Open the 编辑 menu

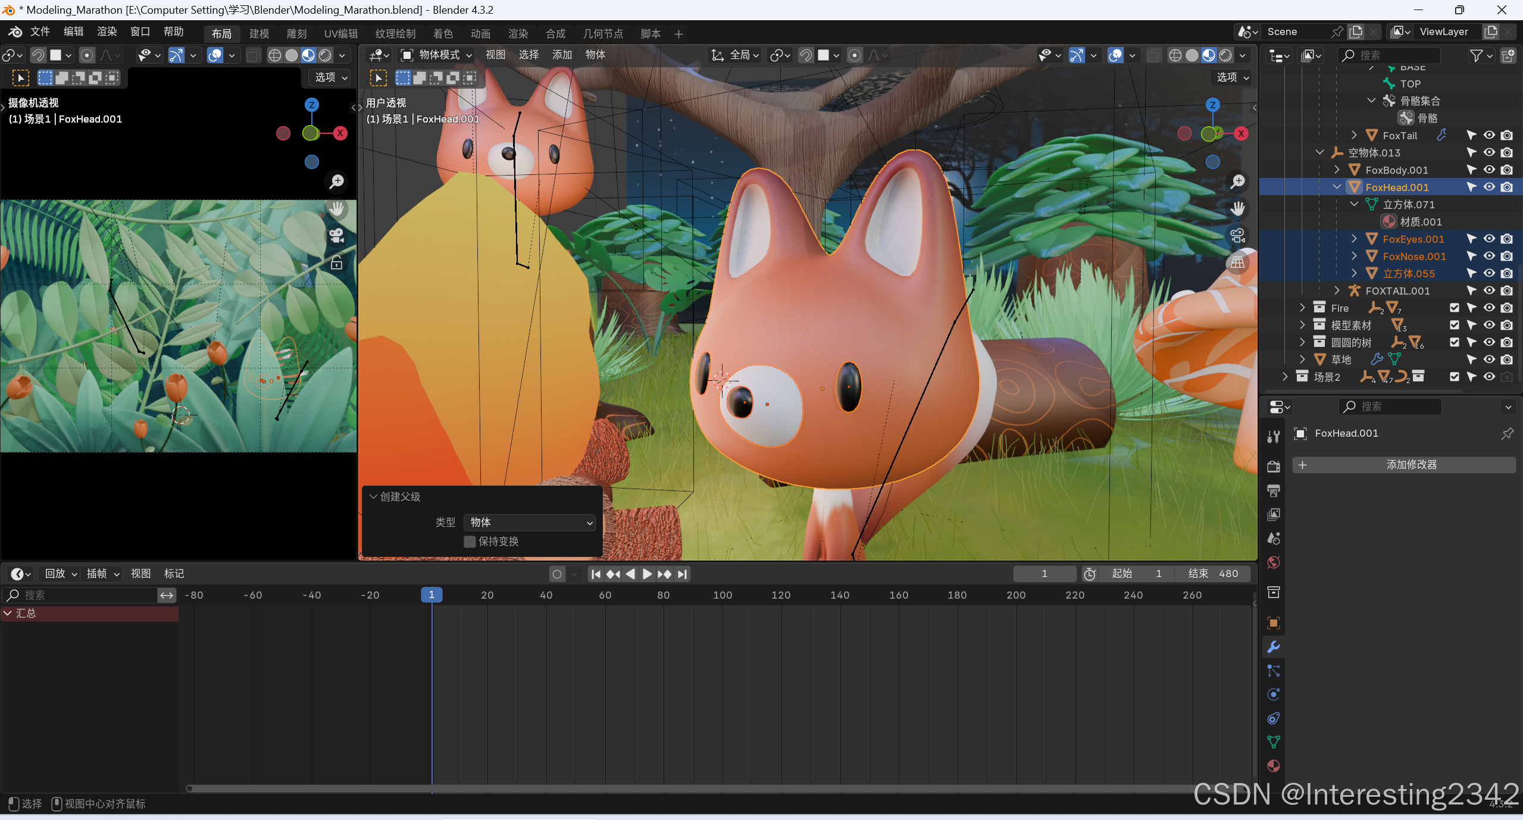tap(73, 32)
